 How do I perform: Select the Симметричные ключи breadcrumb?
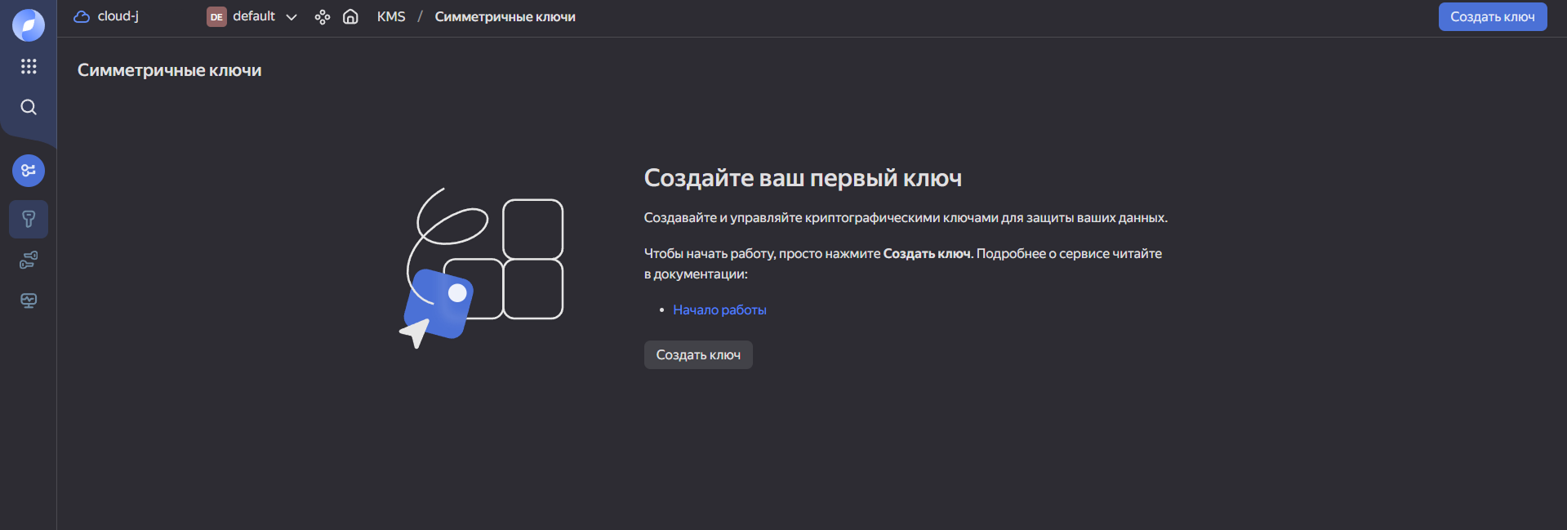point(505,16)
